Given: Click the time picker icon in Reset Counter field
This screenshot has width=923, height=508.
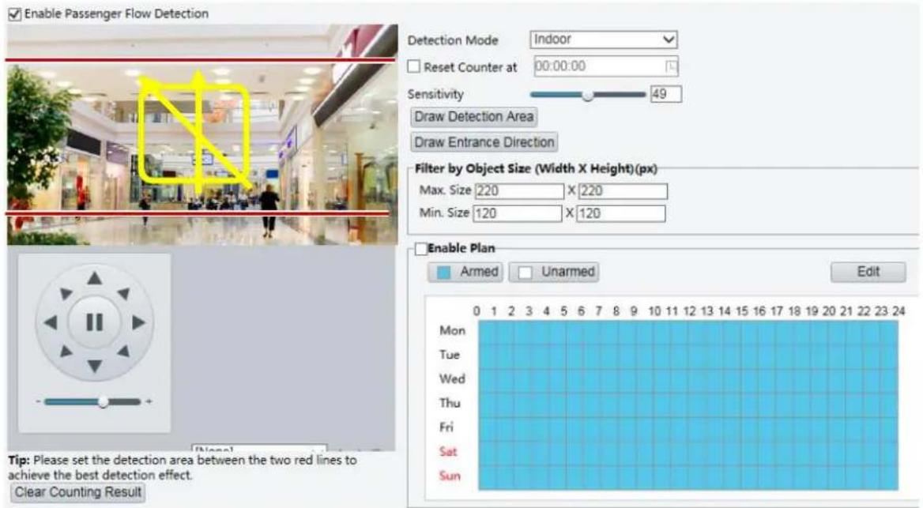Looking at the screenshot, I should click(671, 66).
